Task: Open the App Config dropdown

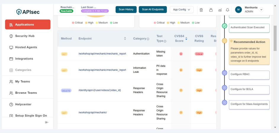Action: click(181, 10)
